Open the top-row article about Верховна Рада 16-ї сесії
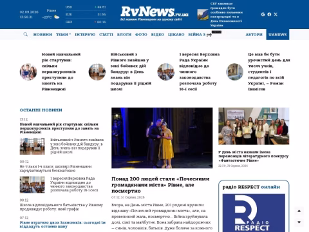This screenshot has height=232, width=309. pyautogui.click(x=200, y=72)
